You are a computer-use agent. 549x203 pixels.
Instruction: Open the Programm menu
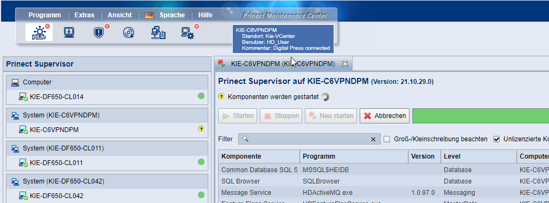(x=44, y=15)
